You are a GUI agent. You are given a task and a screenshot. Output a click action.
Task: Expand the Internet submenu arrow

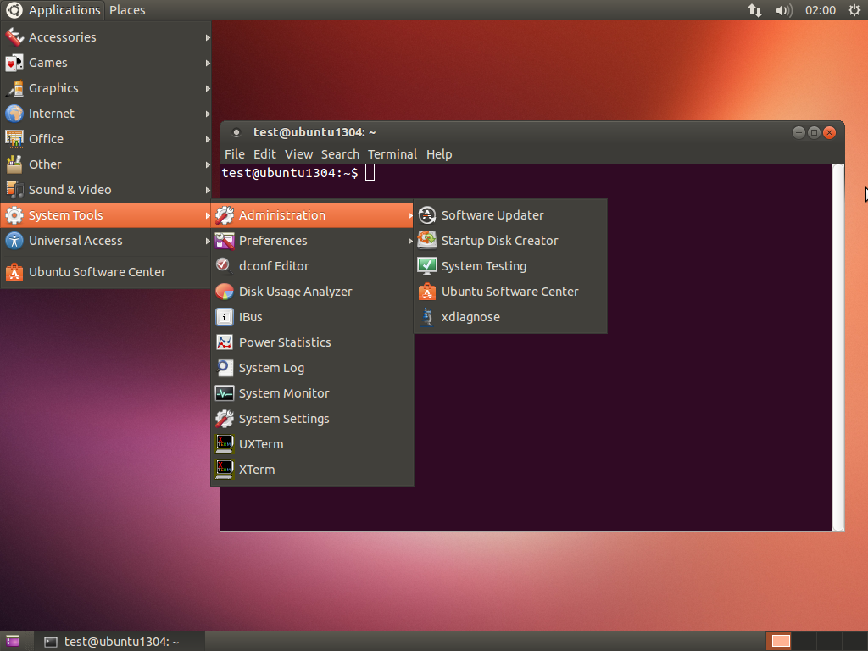tap(208, 114)
